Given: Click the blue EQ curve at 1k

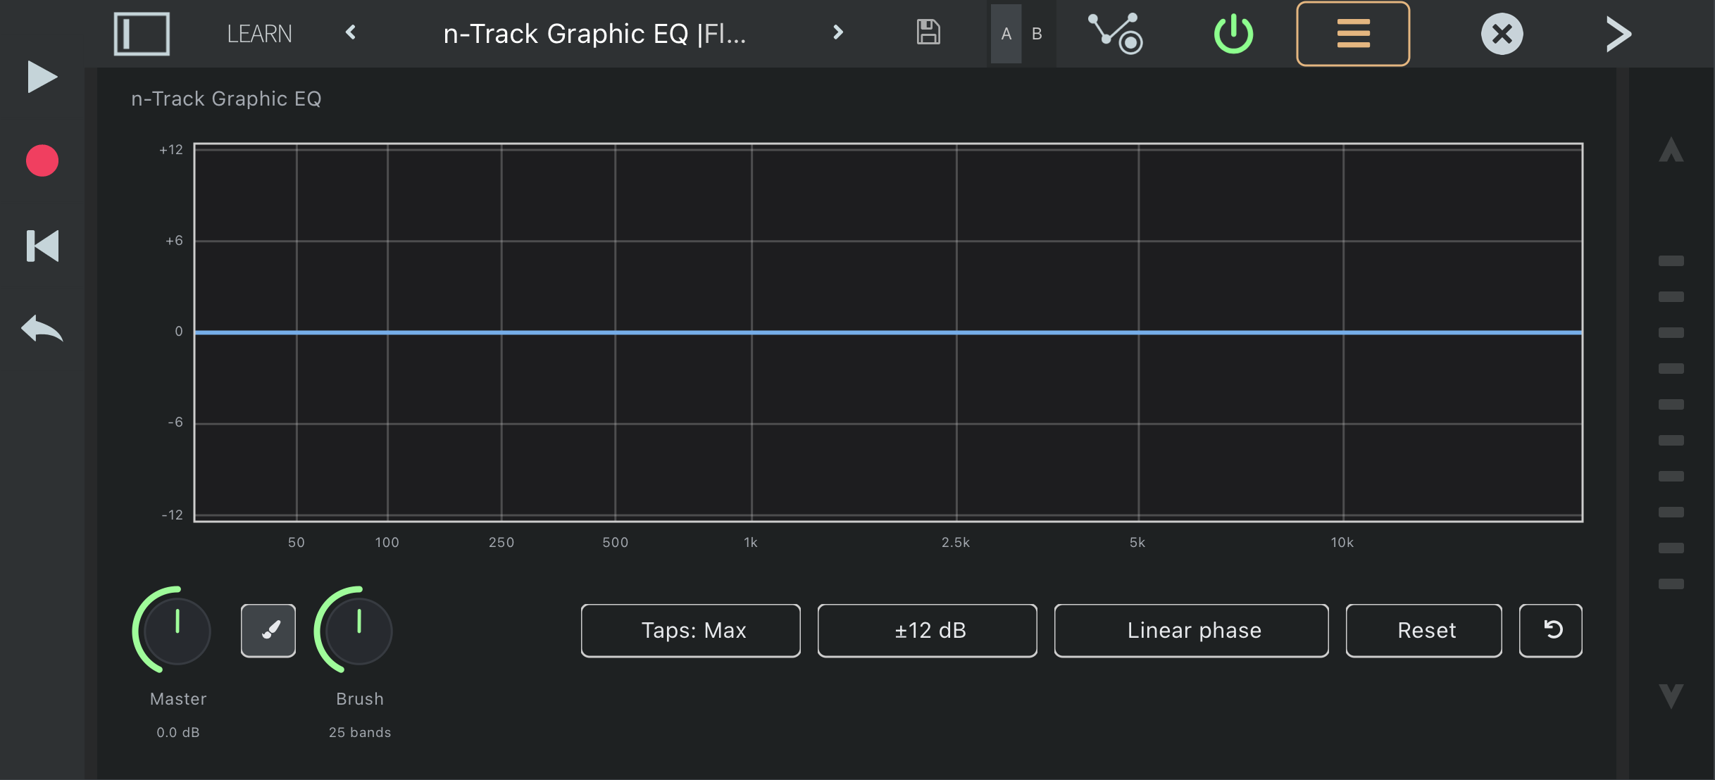Looking at the screenshot, I should (752, 332).
